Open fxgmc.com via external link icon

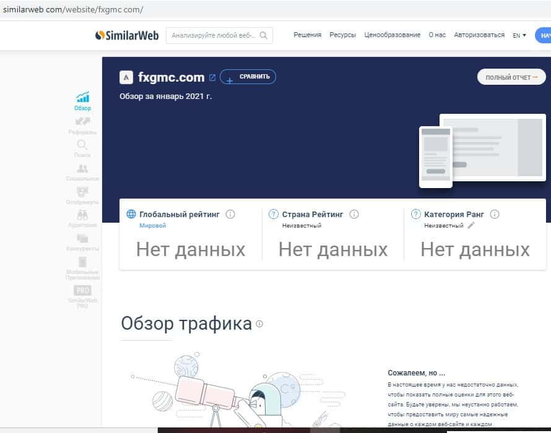[212, 77]
